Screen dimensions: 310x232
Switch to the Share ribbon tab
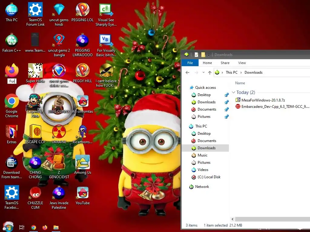[225, 63]
